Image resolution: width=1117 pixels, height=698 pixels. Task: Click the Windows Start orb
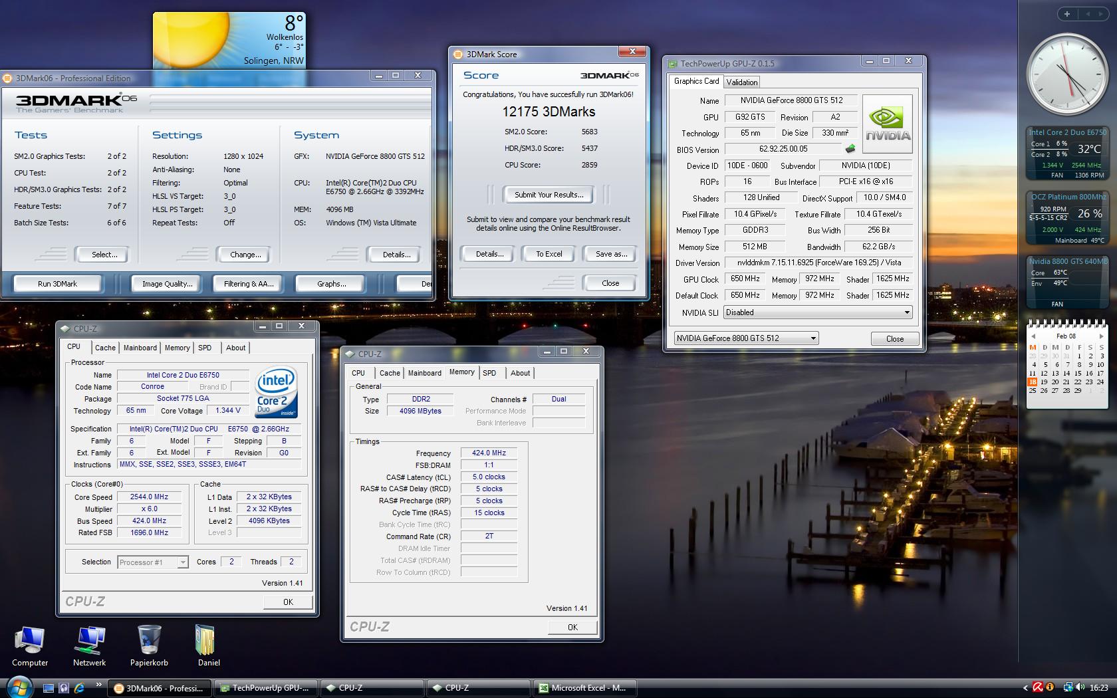(19, 687)
